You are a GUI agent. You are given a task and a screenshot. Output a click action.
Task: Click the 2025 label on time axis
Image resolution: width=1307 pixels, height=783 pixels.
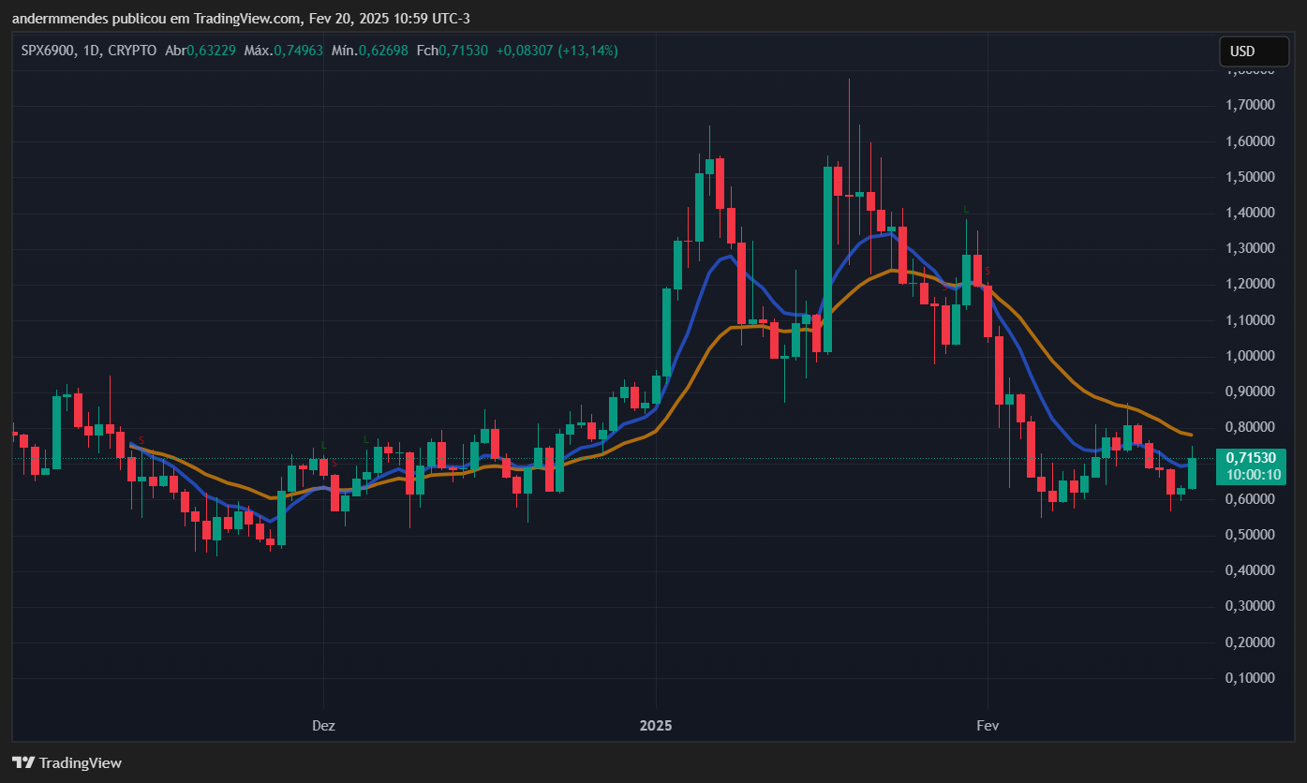[x=656, y=726]
